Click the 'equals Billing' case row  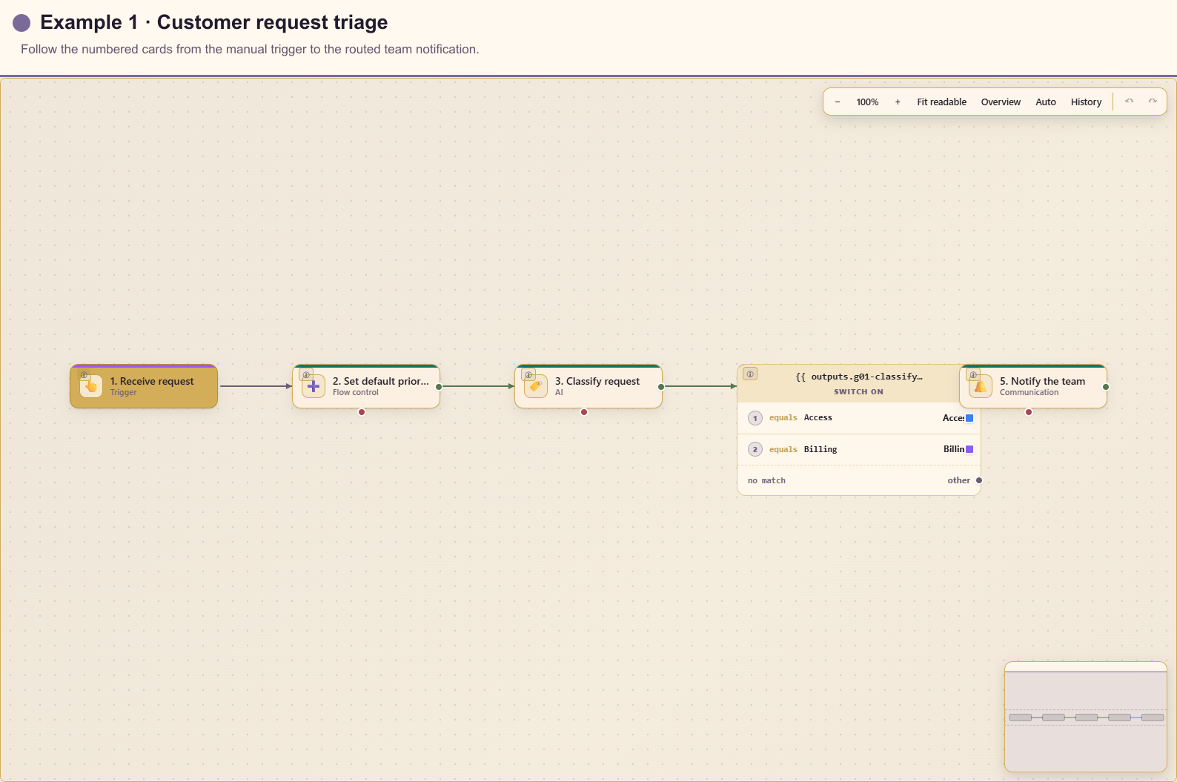859,449
